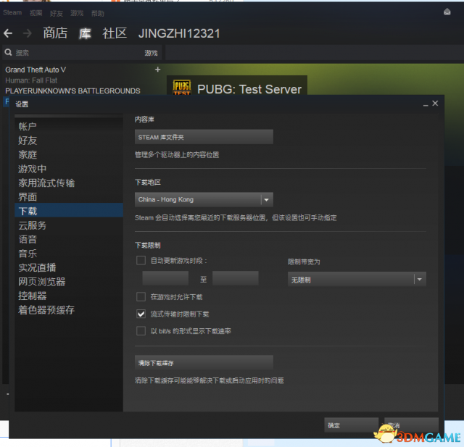Click the PUBG Test Server game logo
Screen dimensions: 464x447
182,88
